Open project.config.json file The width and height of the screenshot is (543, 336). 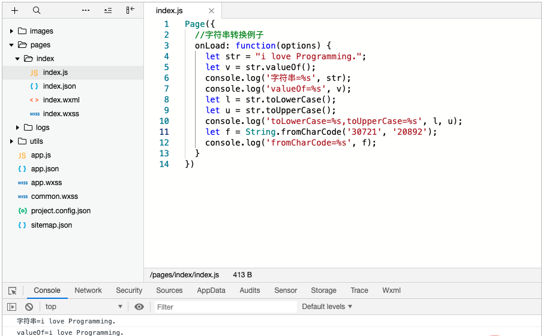[x=61, y=210]
